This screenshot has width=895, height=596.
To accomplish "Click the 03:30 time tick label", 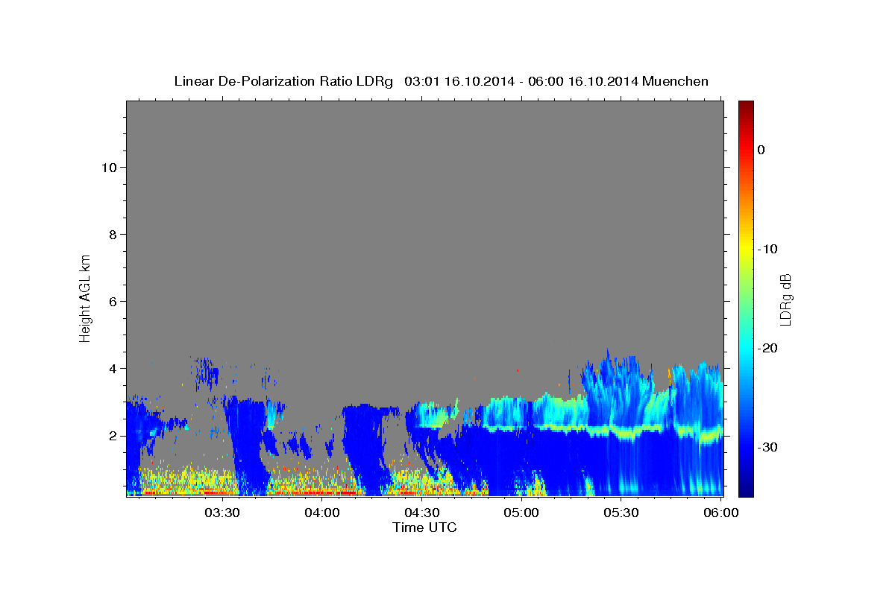I will [x=222, y=513].
